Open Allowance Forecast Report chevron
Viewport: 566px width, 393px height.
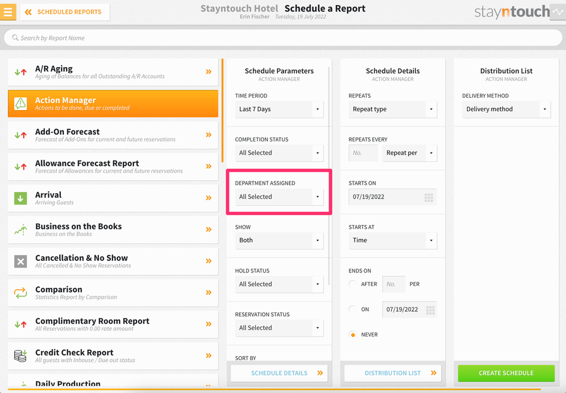(x=209, y=167)
